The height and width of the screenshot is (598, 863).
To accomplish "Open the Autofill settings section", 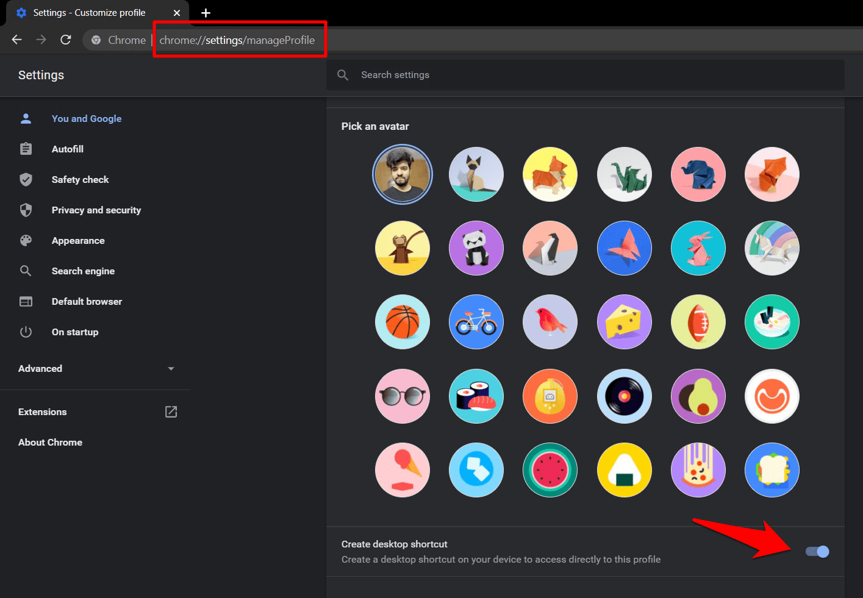I will [67, 149].
